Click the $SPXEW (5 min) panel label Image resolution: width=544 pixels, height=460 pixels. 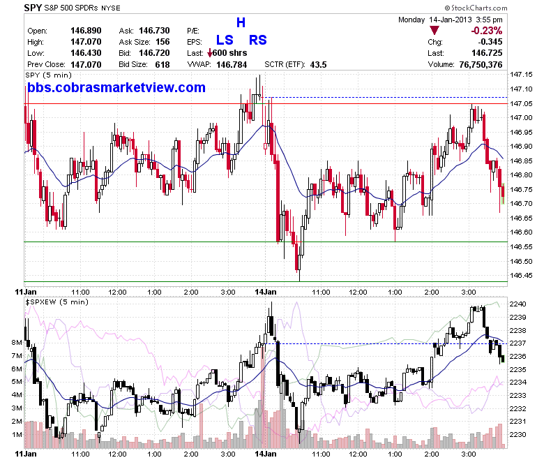56,302
